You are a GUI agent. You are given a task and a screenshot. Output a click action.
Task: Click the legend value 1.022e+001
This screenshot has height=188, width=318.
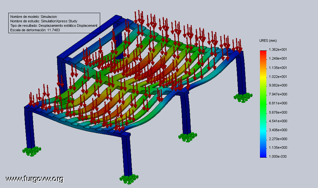278,77
